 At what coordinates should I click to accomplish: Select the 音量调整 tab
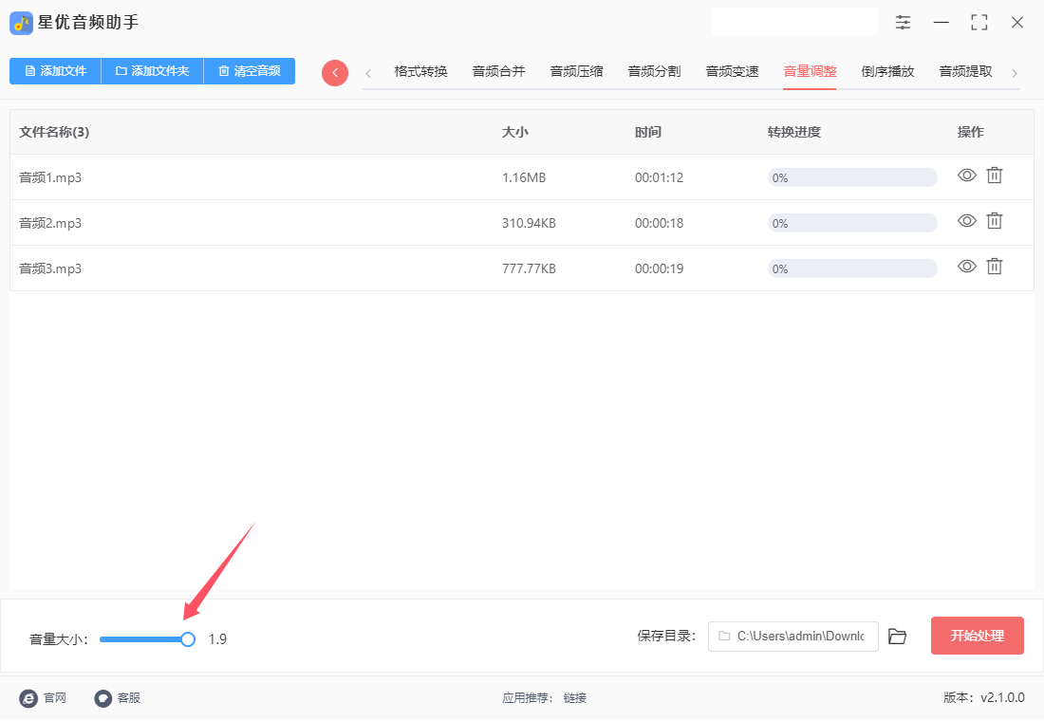pyautogui.click(x=810, y=71)
